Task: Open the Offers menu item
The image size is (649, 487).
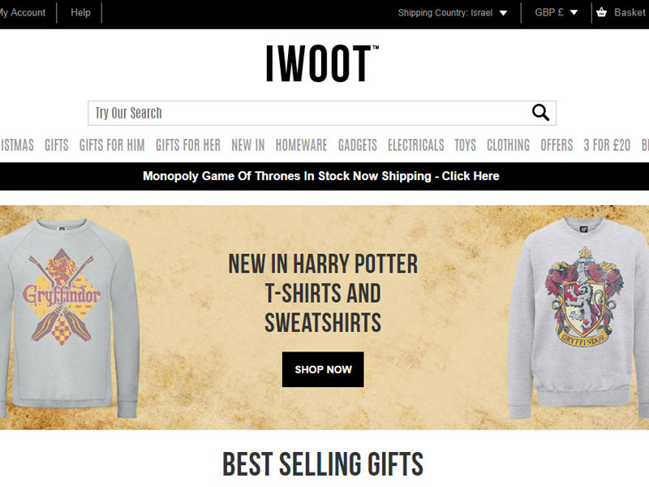Action: coord(557,145)
